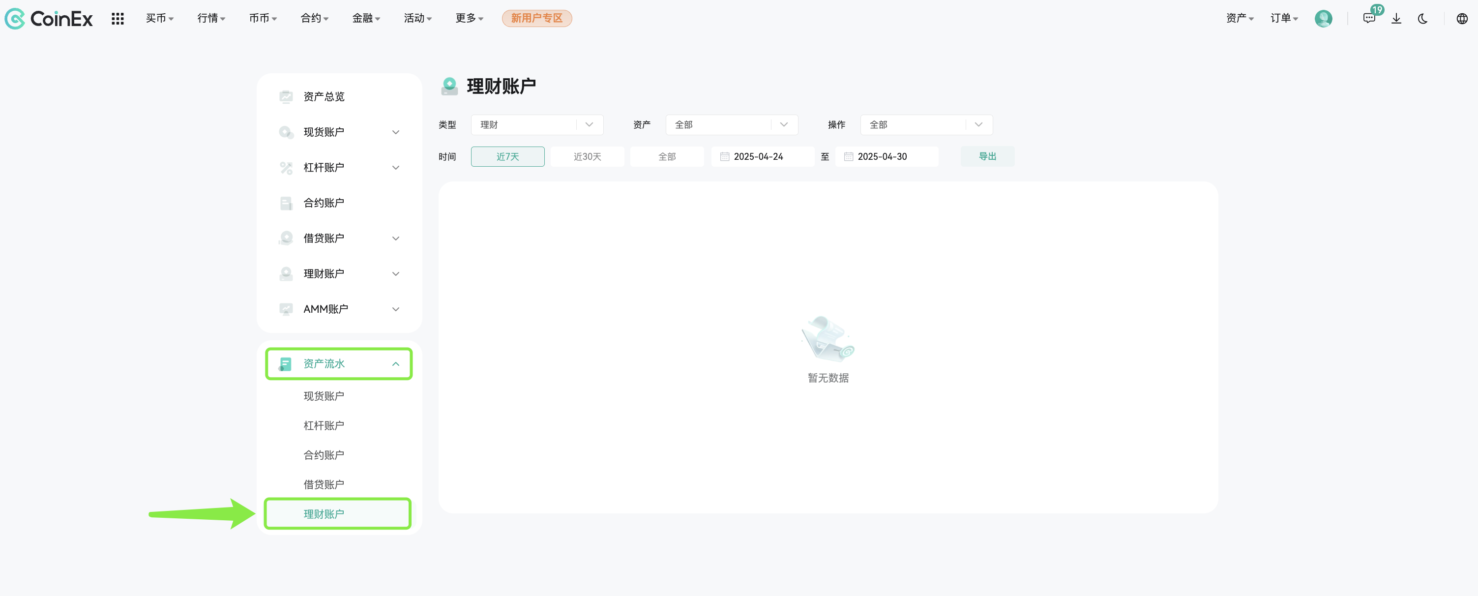Expand the AMM账户 chevron
Viewport: 1478px width, 596px height.
396,309
